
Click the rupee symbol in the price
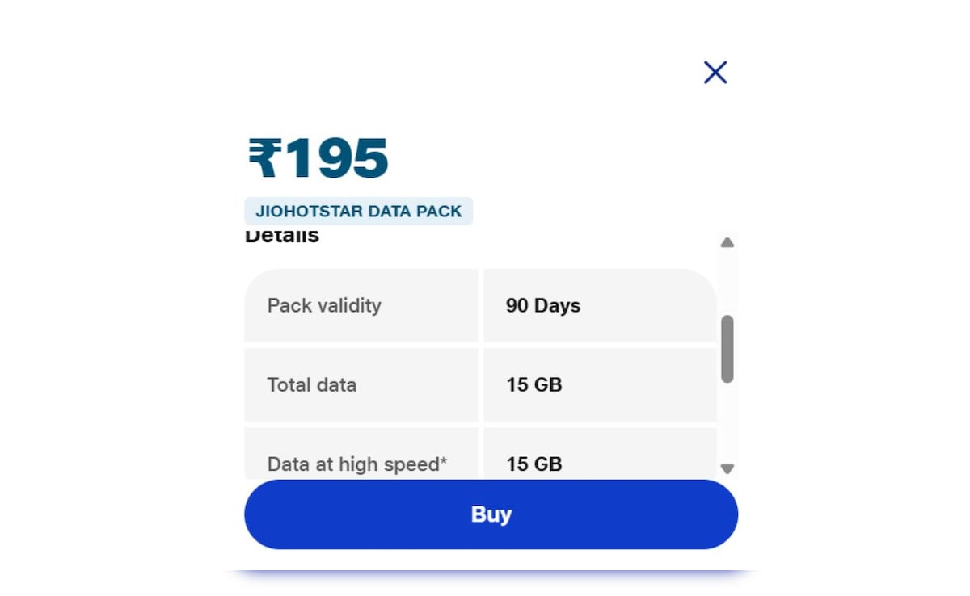point(264,158)
